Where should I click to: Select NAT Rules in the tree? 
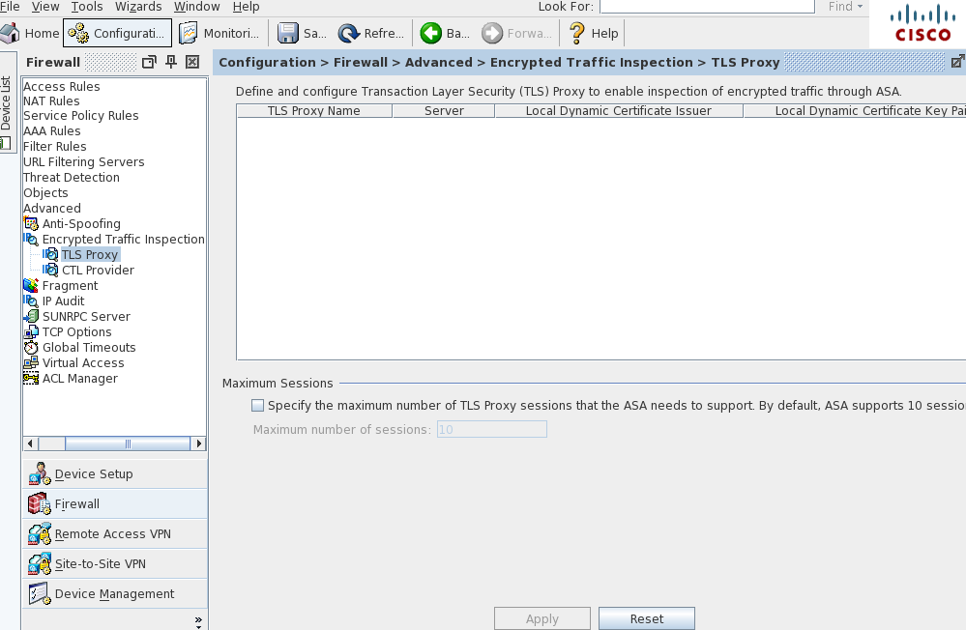(51, 101)
